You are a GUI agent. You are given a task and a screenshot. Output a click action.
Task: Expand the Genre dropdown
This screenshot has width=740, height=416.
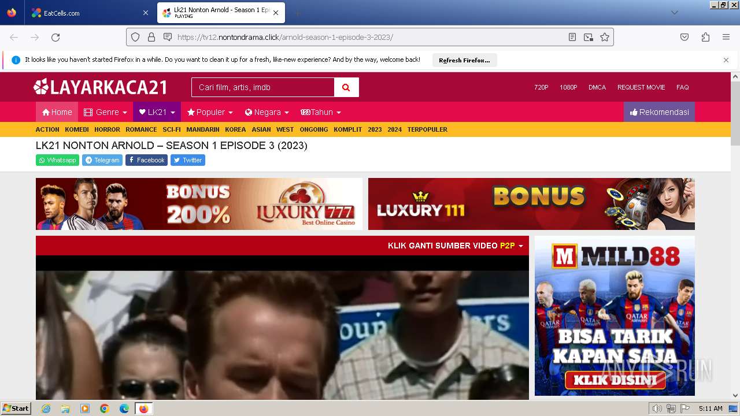105,112
